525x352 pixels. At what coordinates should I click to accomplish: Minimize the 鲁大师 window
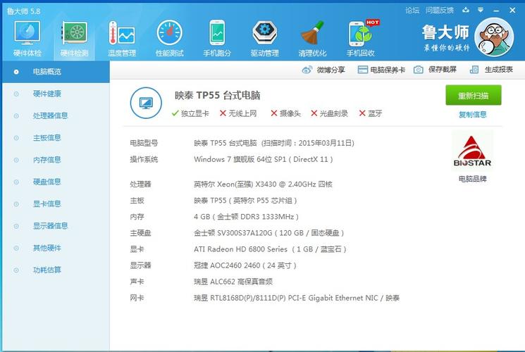496,11
